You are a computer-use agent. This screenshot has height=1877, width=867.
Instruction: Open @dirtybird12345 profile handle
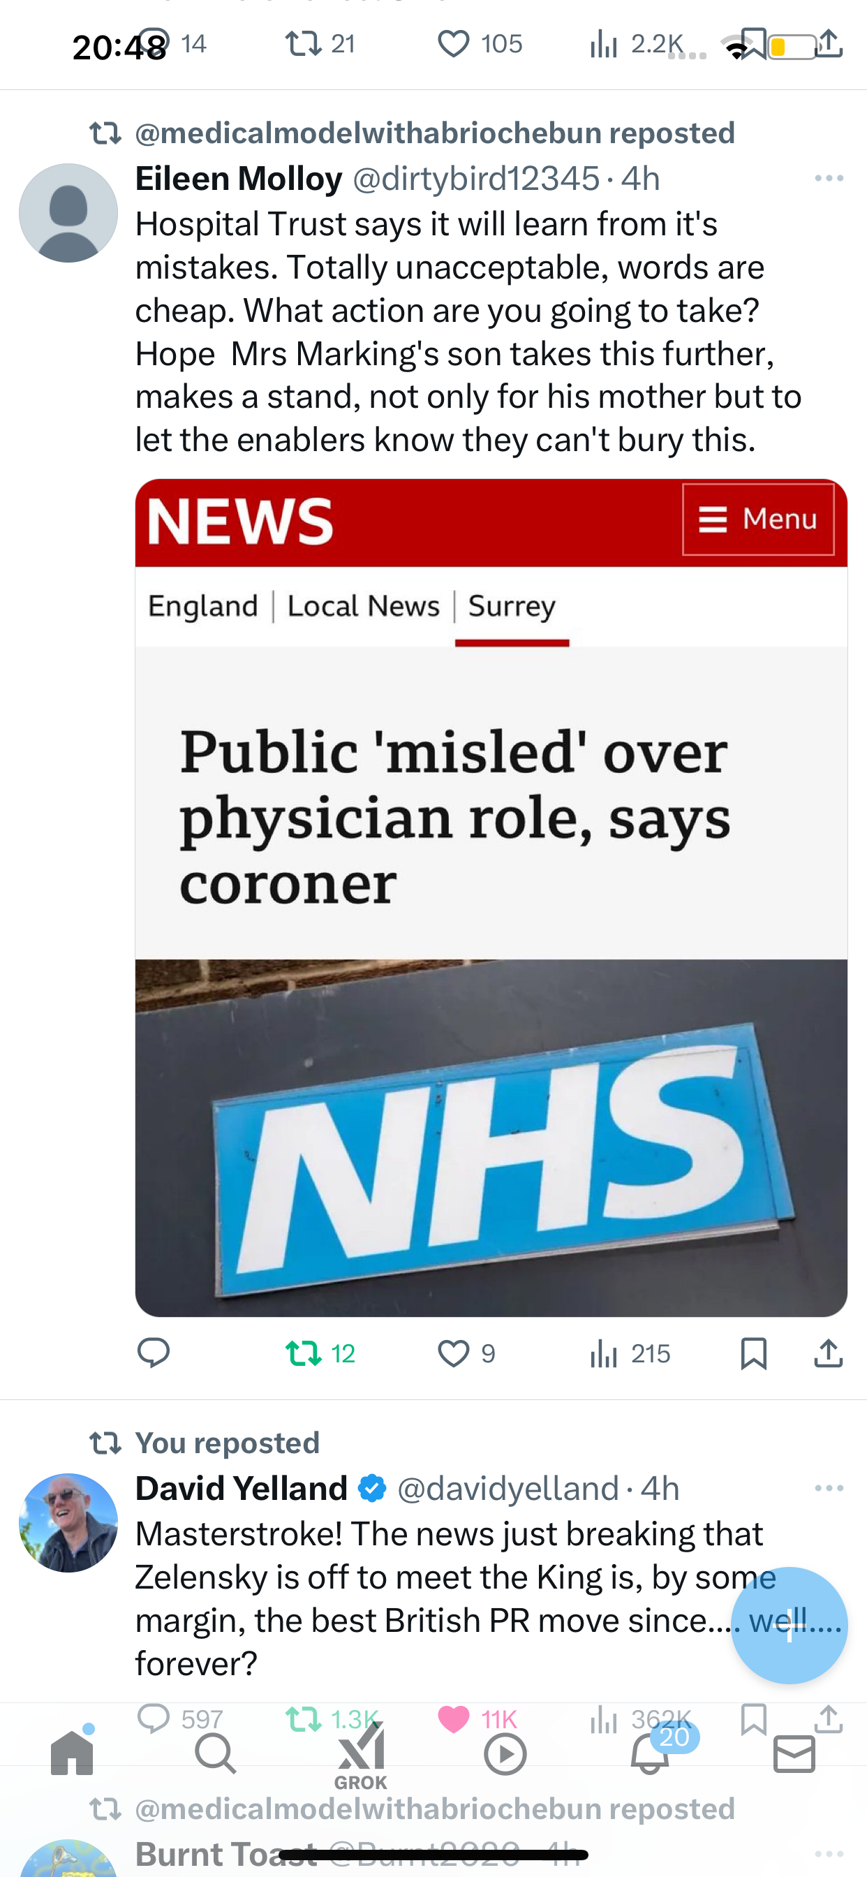477,179
